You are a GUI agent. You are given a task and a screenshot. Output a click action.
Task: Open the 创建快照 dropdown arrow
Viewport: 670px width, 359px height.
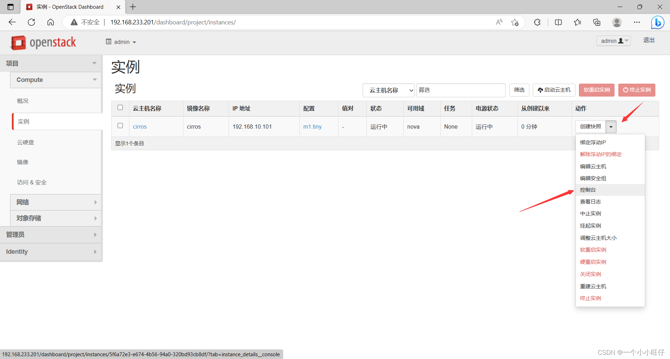pyautogui.click(x=611, y=127)
